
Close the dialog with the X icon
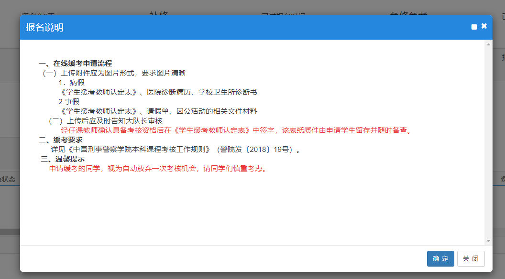(484, 26)
